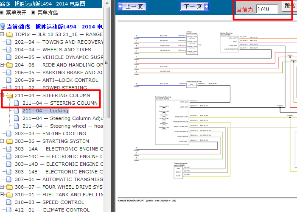Edit the current page number field 1740
This screenshot has width=297, height=212.
coord(267,9)
